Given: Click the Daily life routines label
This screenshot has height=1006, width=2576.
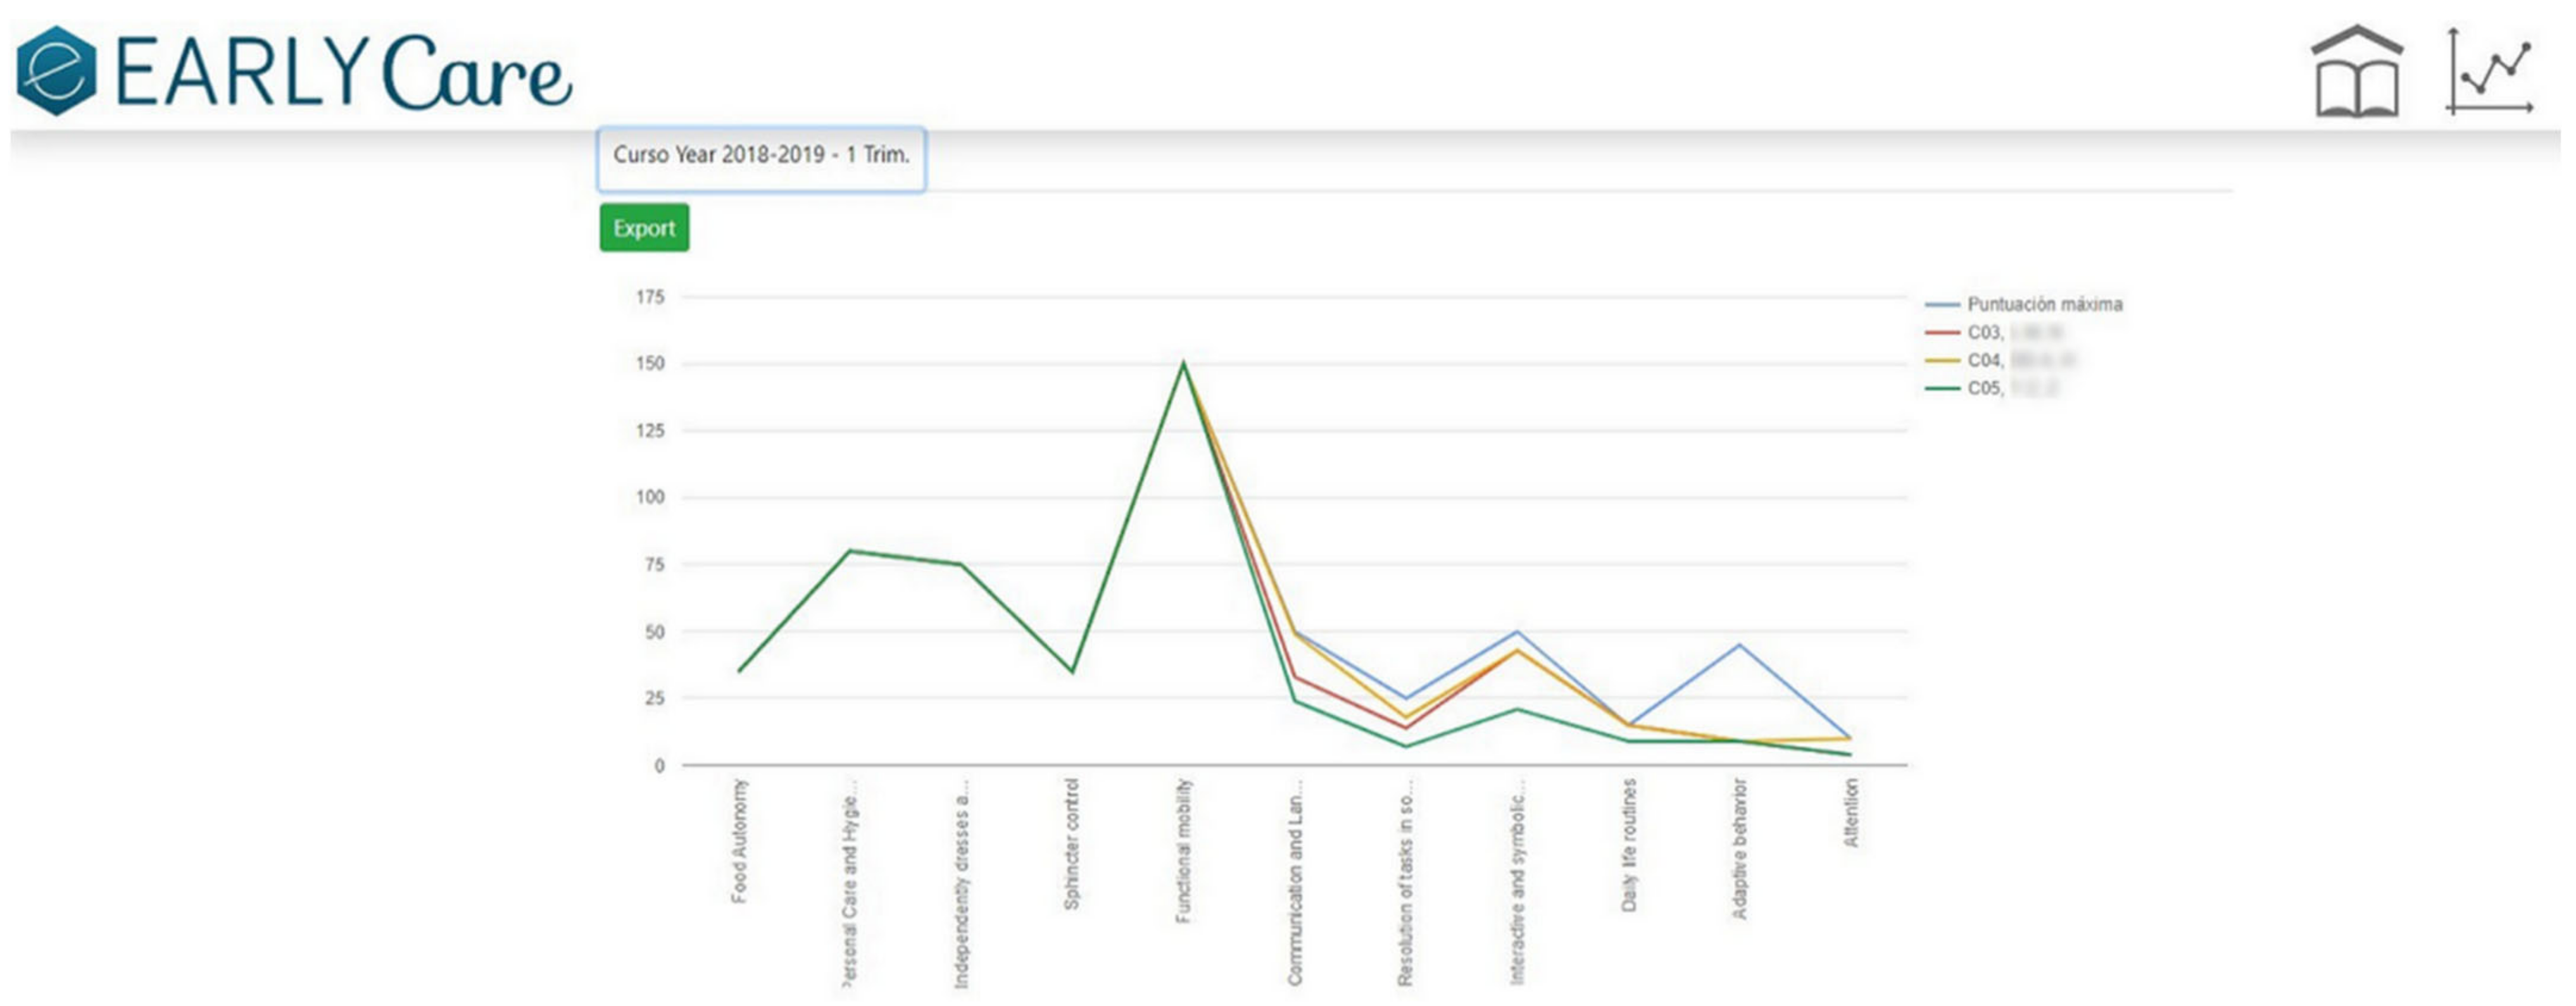Looking at the screenshot, I should (1628, 845).
